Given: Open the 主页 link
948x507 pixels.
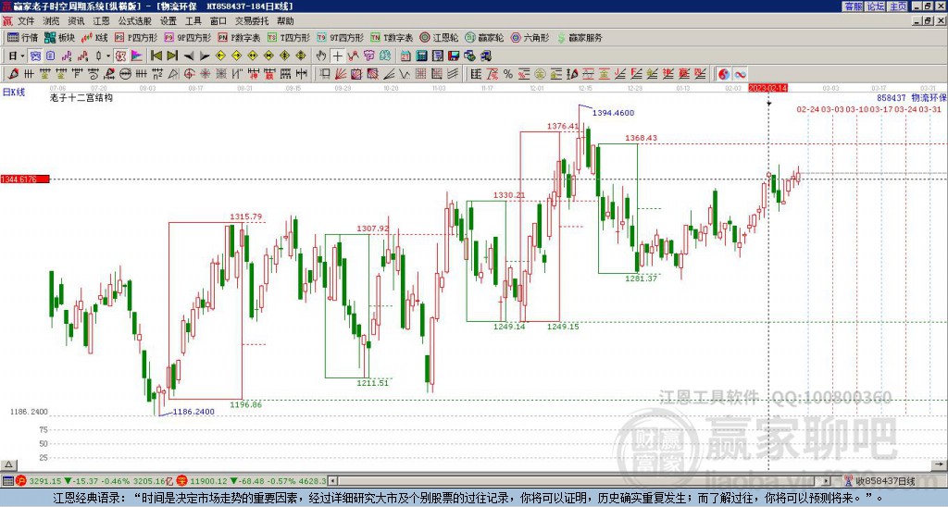Looking at the screenshot, I should tap(898, 6).
